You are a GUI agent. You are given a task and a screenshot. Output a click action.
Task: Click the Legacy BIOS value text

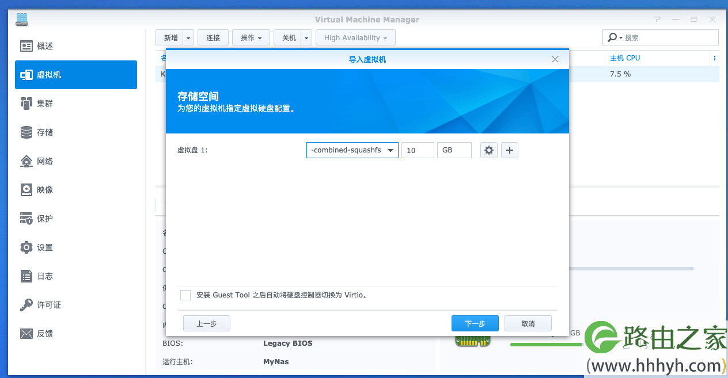pos(288,343)
